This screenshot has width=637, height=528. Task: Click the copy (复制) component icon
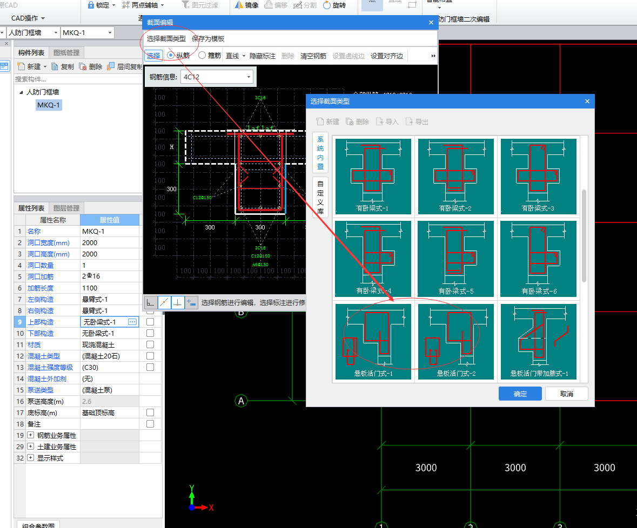pos(55,66)
